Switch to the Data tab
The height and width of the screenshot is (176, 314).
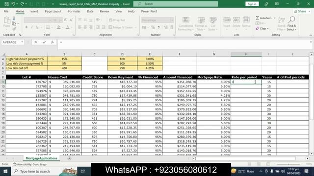click(90, 11)
